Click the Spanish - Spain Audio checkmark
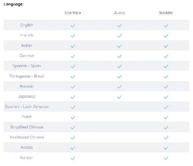Viewport: 193px width, 166px height. (x=119, y=66)
